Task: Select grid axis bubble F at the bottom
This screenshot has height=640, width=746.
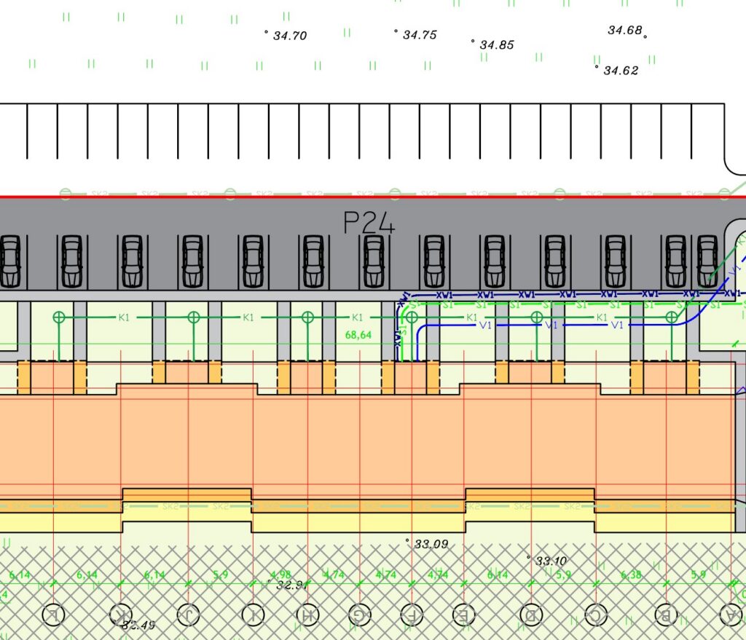Action: (x=412, y=615)
